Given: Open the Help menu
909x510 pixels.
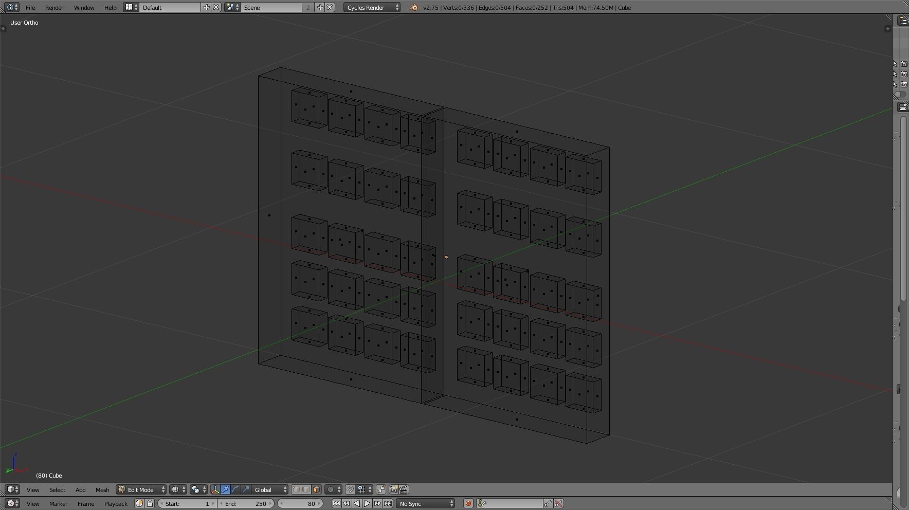Looking at the screenshot, I should pos(110,8).
